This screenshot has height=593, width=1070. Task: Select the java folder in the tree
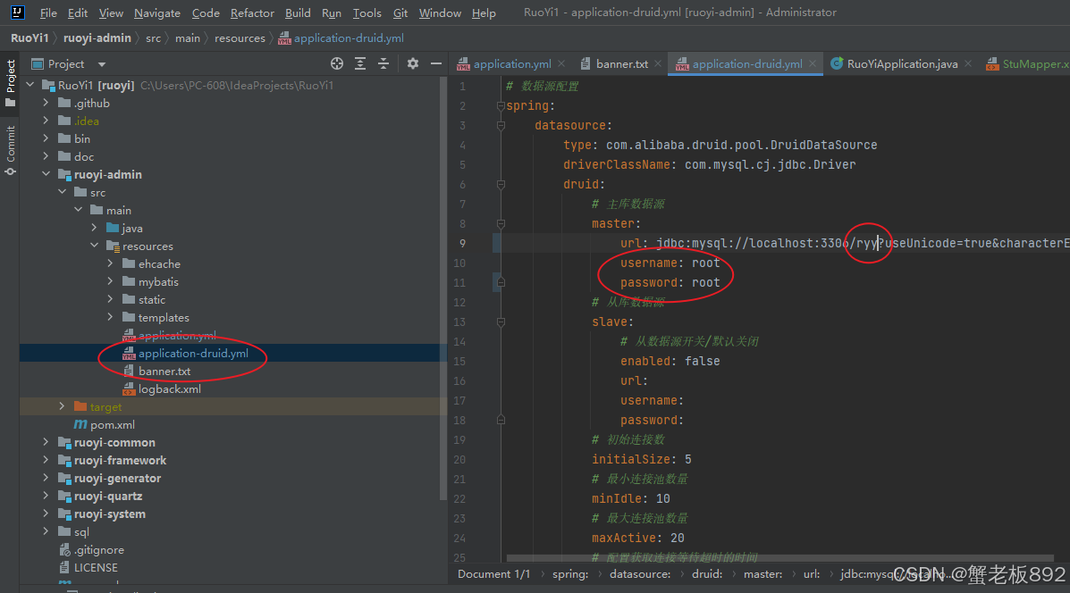pyautogui.click(x=131, y=228)
